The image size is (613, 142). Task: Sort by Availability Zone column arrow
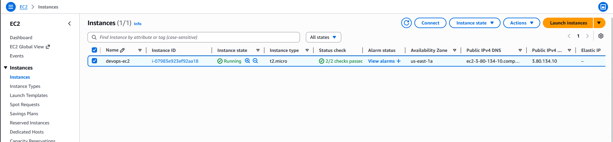tap(455, 50)
